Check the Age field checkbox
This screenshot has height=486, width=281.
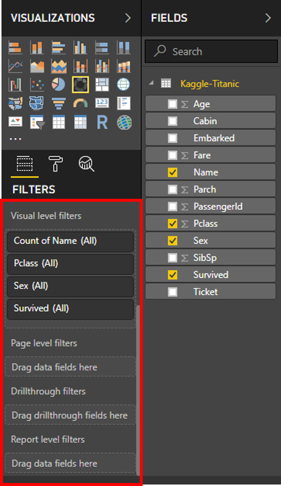(172, 104)
